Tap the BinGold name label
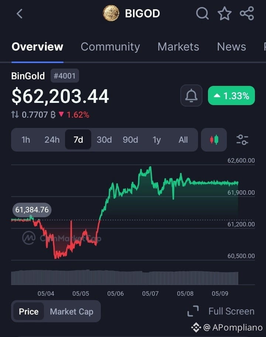Image resolution: width=266 pixels, height=337 pixels. (x=28, y=76)
